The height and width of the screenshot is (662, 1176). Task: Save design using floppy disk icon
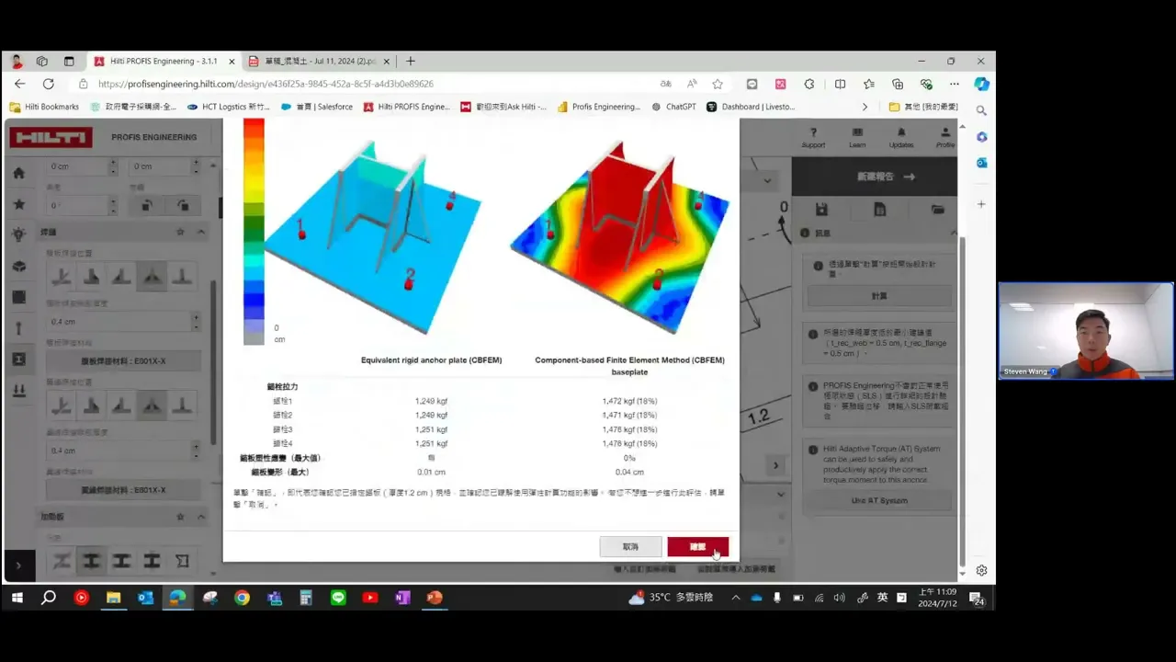(x=821, y=210)
